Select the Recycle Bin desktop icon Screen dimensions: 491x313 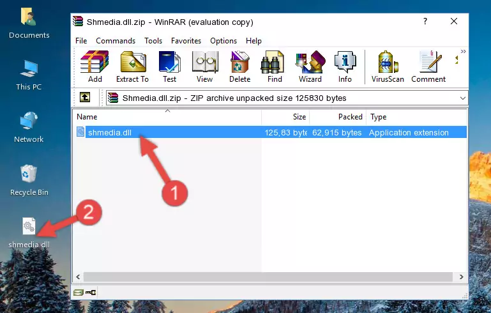29,181
